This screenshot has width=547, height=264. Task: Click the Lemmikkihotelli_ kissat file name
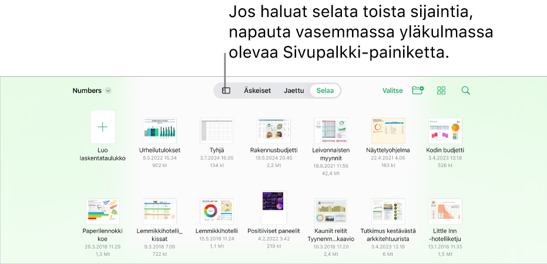[x=160, y=235]
